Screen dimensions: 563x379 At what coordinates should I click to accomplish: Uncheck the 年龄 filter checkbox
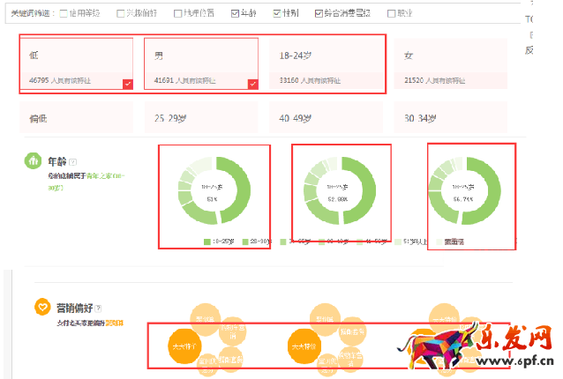click(x=236, y=14)
